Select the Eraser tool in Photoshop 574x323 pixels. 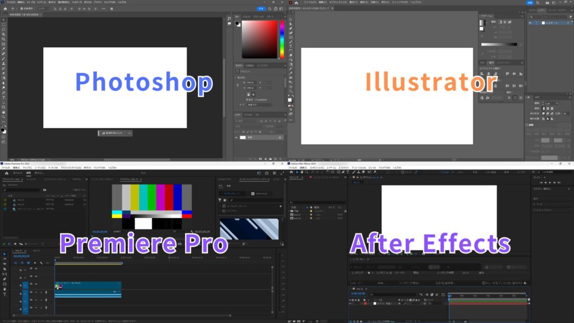click(x=4, y=73)
